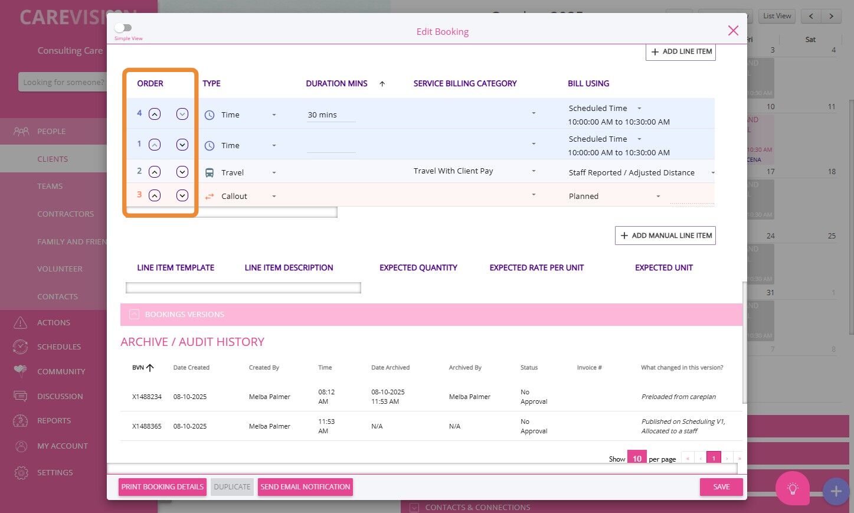
Task: Open Type dropdown for order 1 Time row
Action: click(x=274, y=145)
